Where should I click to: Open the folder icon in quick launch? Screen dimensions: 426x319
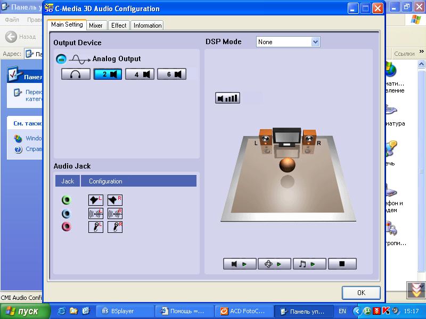pyautogui.click(x=73, y=311)
